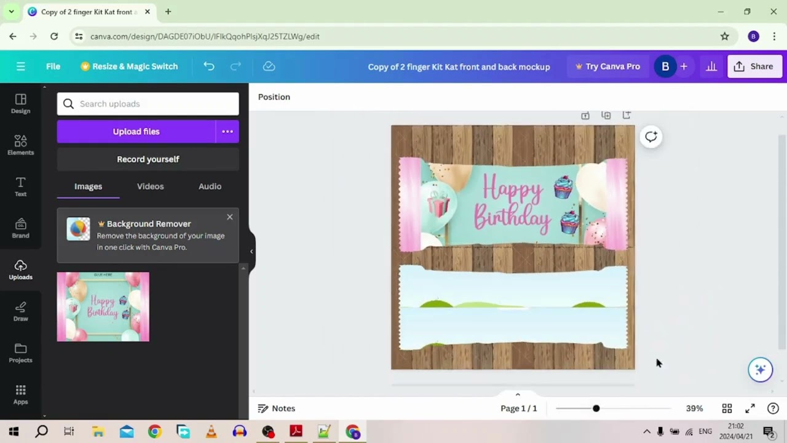This screenshot has height=443, width=787.
Task: Collapse the uploads side panel
Action: 251,251
